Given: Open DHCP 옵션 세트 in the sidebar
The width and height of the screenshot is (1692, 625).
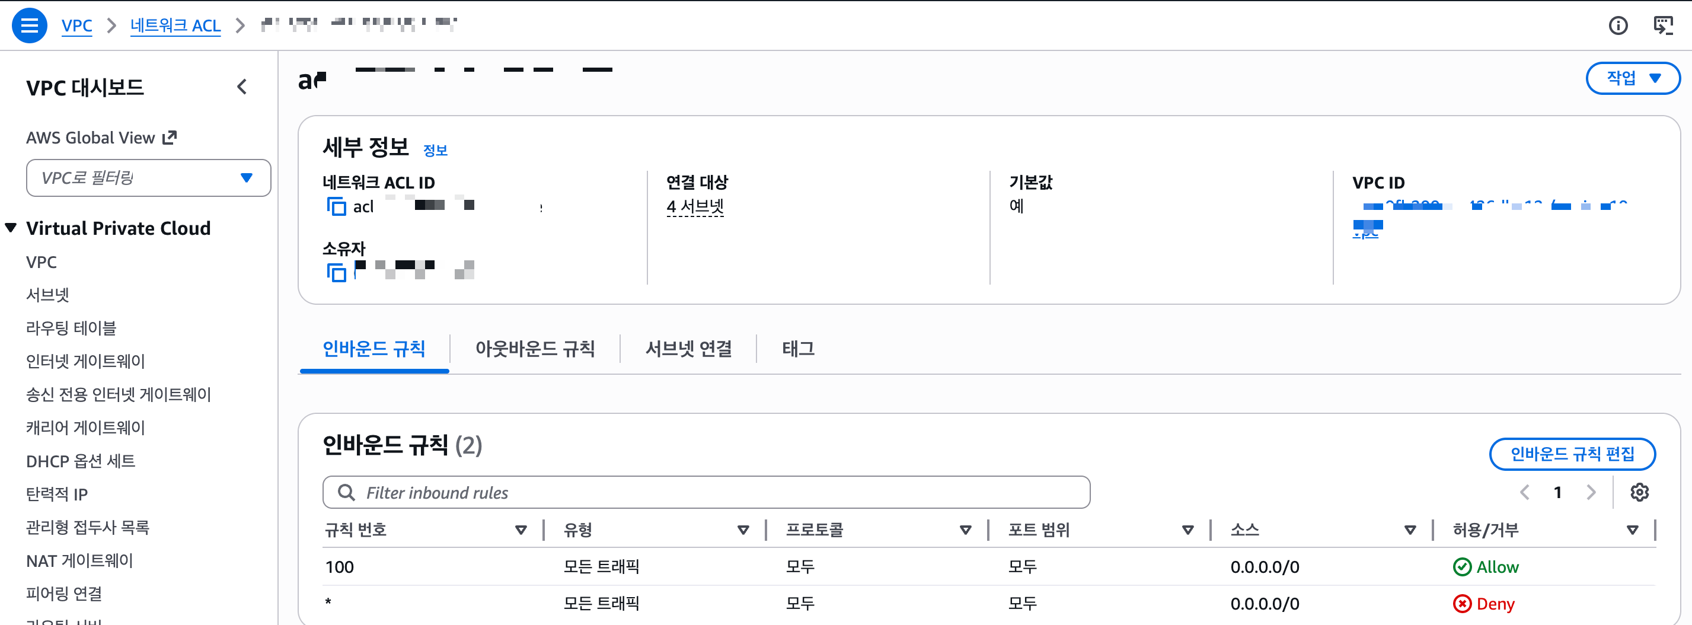Looking at the screenshot, I should (x=81, y=461).
